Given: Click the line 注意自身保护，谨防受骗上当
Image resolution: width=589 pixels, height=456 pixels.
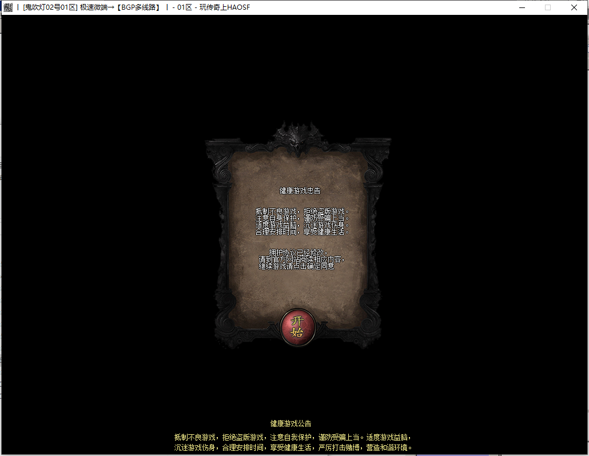Looking at the screenshot, I should pos(301,218).
